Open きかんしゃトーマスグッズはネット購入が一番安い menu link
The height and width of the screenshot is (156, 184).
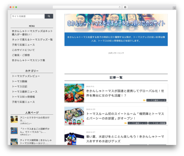click(32, 33)
